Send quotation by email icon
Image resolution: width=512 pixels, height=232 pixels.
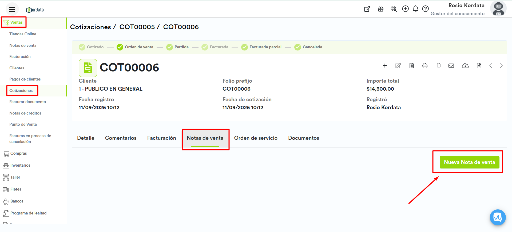pyautogui.click(x=451, y=66)
